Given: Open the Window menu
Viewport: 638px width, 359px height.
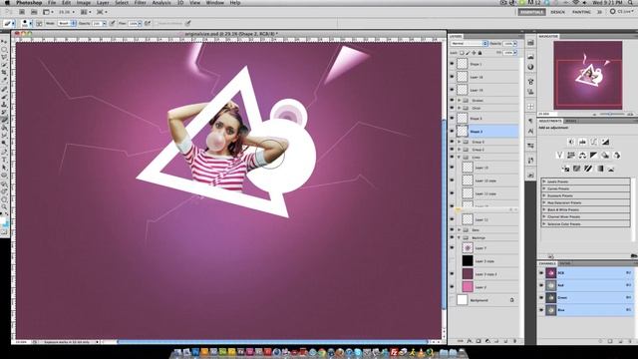Looking at the screenshot, I should 215,3.
